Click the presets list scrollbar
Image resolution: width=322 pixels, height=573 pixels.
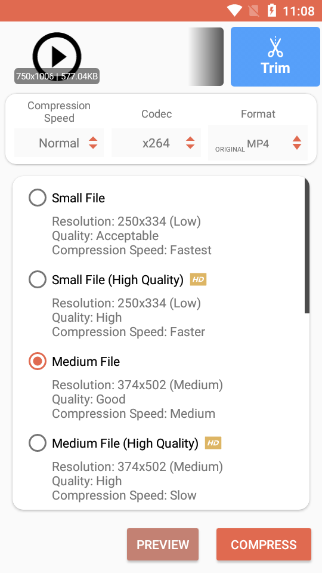307,246
